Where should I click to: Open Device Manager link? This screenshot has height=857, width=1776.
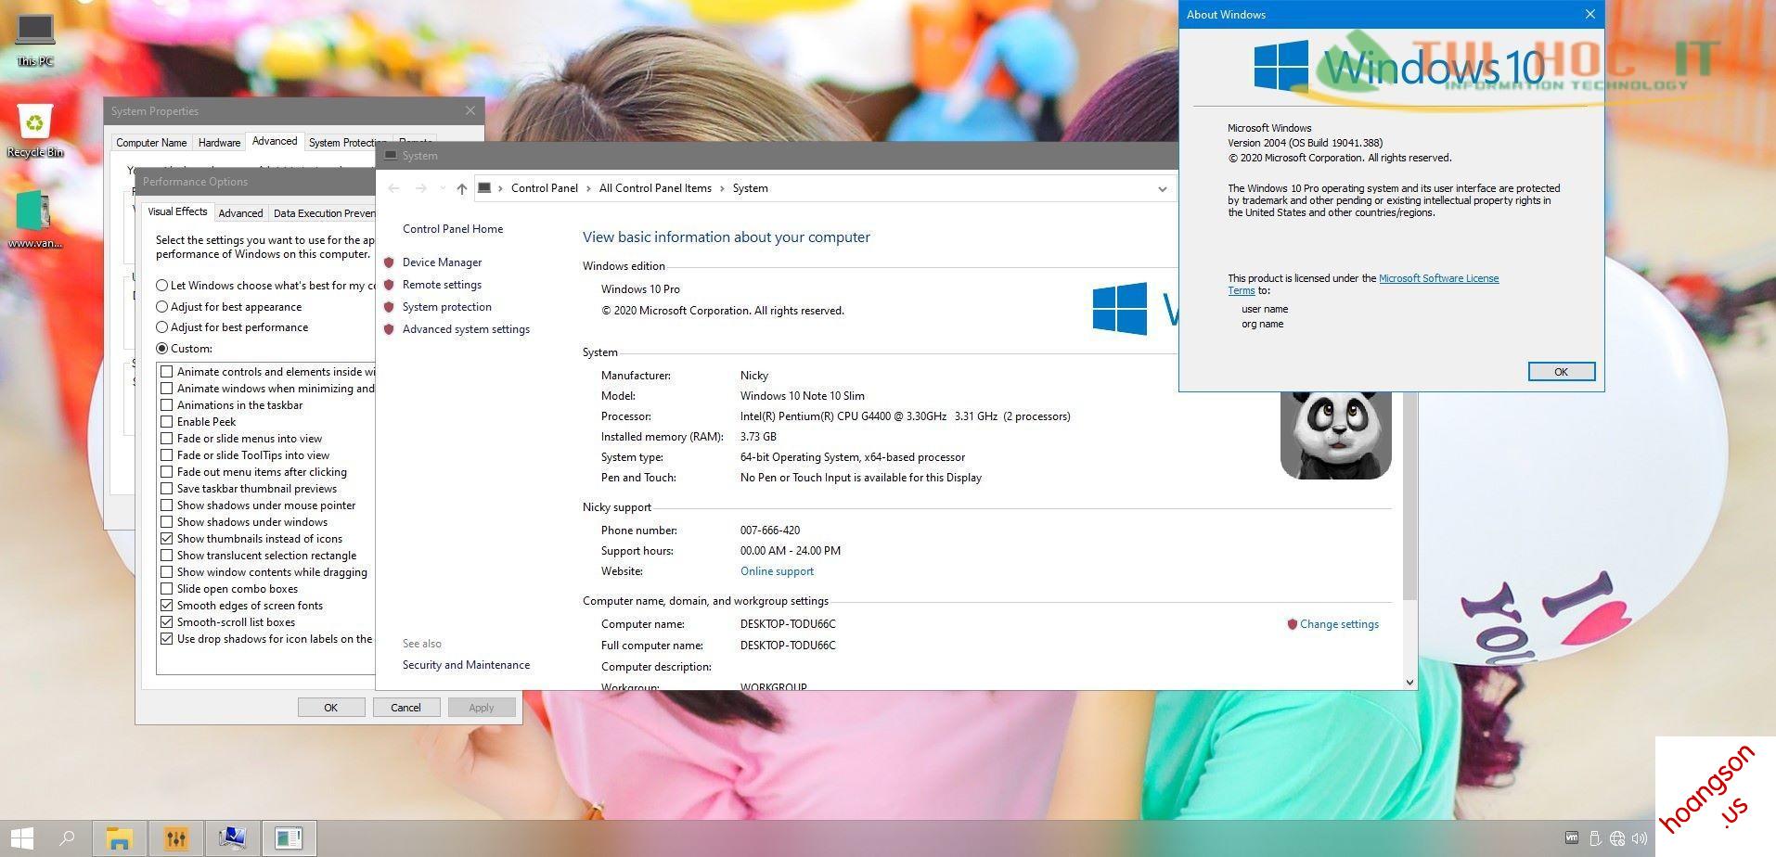click(x=442, y=262)
